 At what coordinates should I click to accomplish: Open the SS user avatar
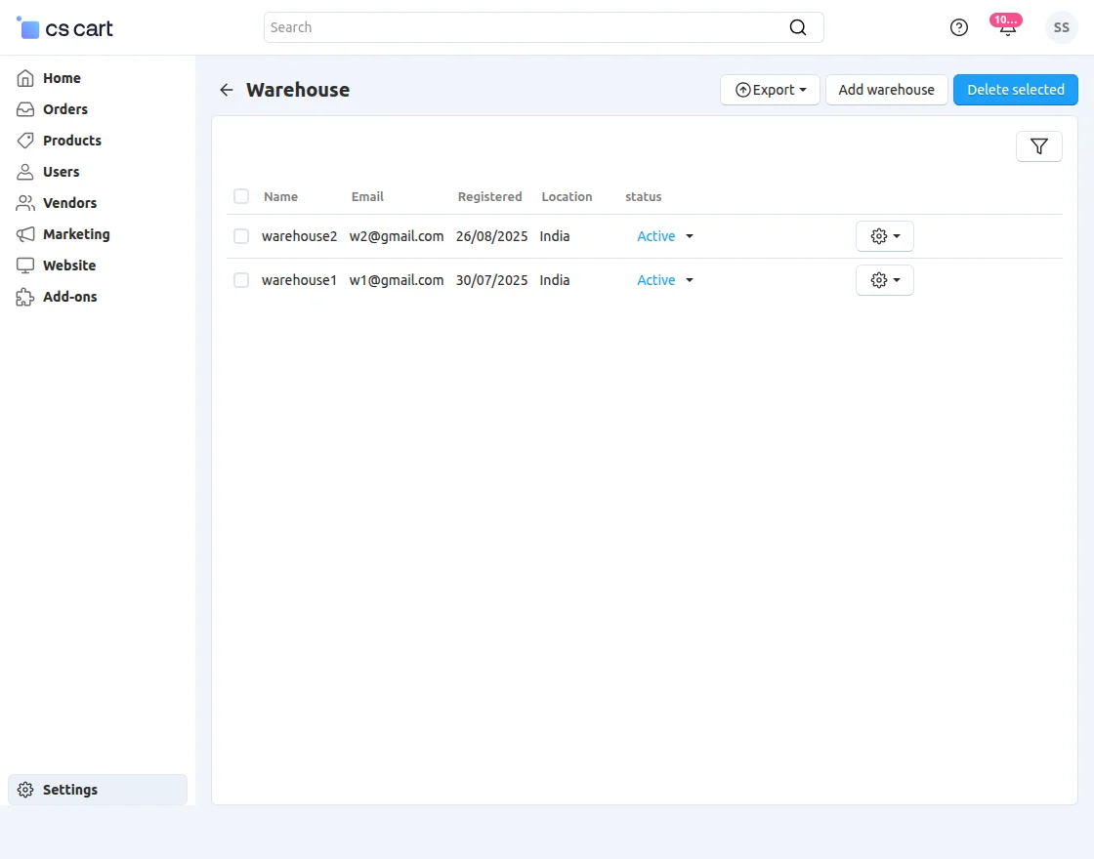tap(1061, 27)
